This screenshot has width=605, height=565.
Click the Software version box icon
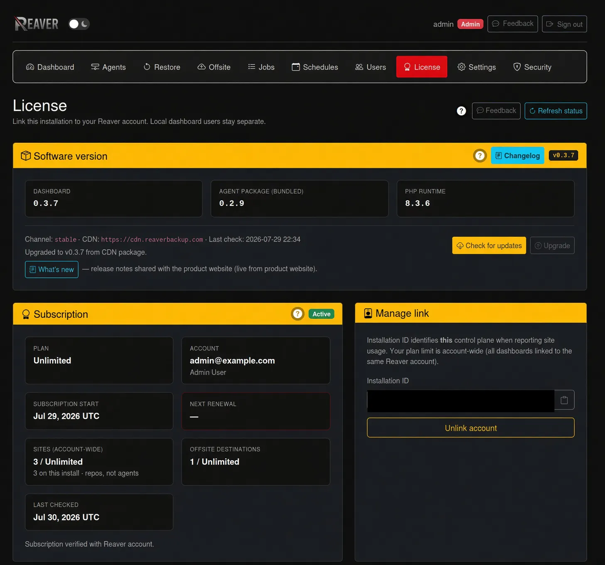pos(26,156)
